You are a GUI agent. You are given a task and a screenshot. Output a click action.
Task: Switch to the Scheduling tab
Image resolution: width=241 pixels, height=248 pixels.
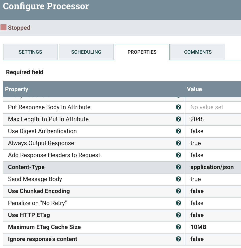tap(86, 52)
